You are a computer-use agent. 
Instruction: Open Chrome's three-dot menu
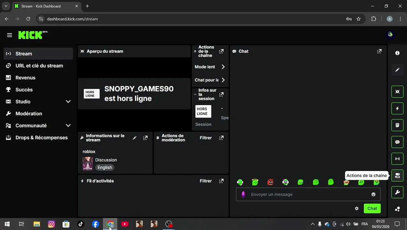(x=400, y=19)
